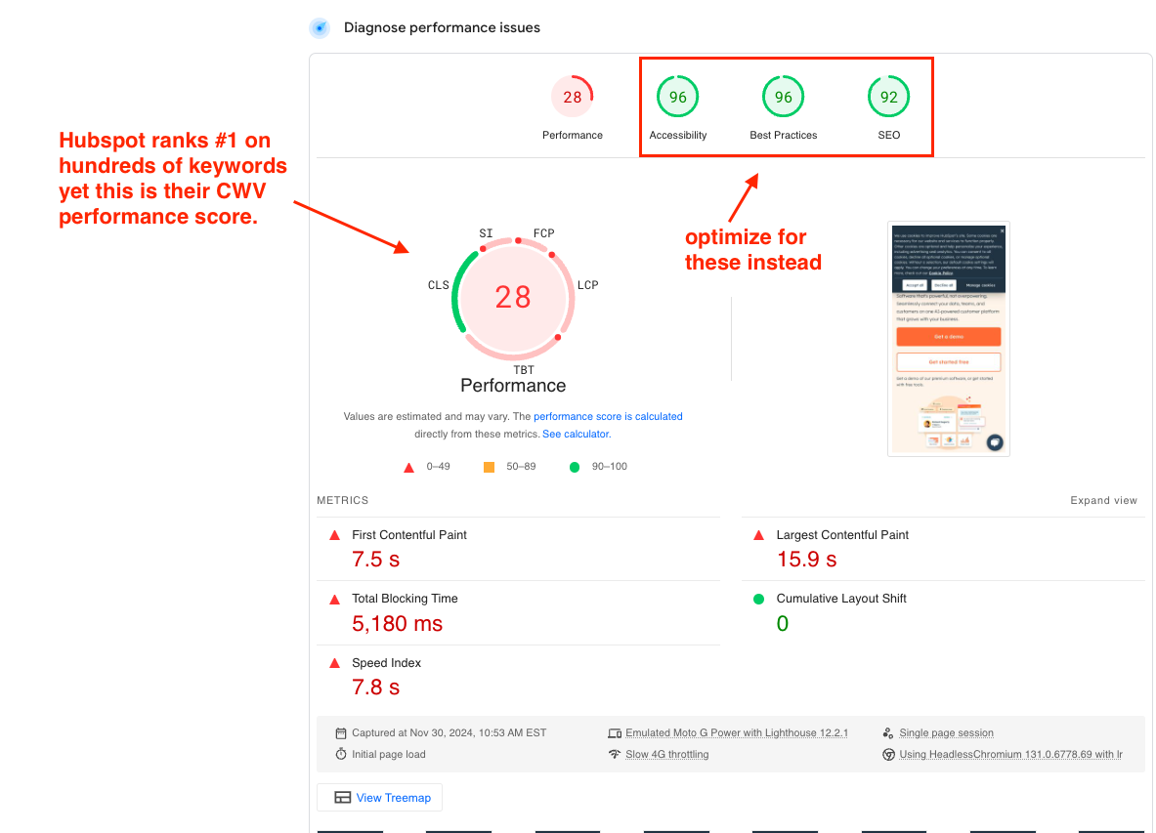Click the calendar icon beside Captured at

coord(341,732)
